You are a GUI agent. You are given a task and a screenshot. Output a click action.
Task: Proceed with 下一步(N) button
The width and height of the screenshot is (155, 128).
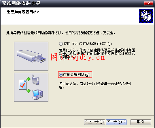[116, 122]
